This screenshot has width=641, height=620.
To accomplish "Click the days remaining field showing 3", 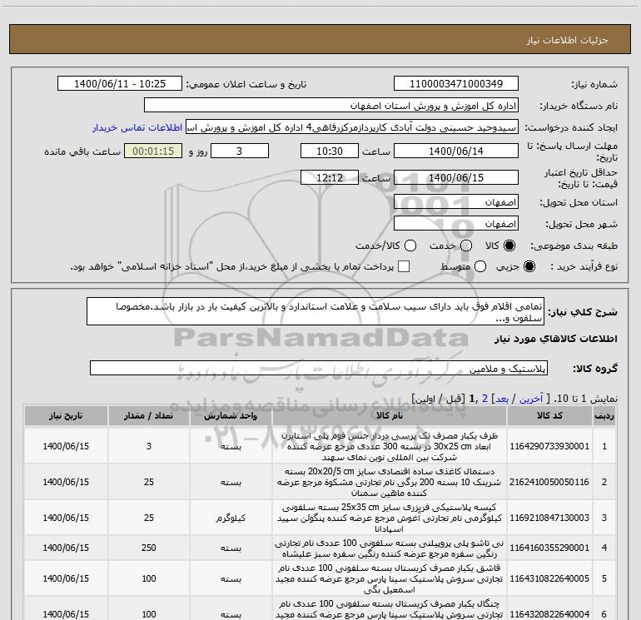I will 240,151.
